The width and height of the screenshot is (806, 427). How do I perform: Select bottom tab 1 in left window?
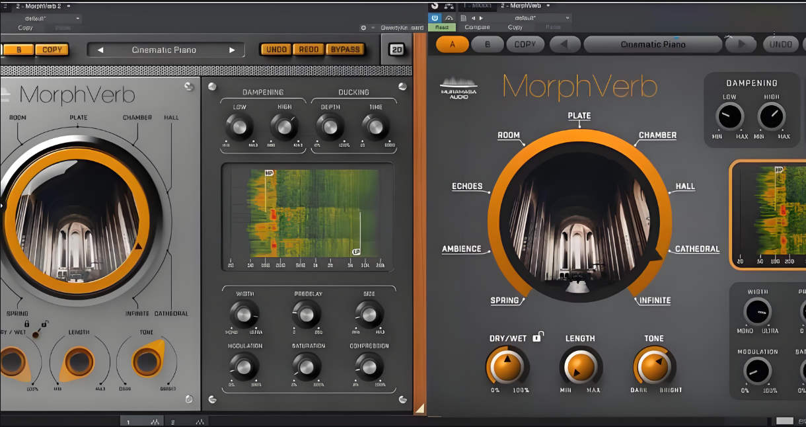coord(143,421)
